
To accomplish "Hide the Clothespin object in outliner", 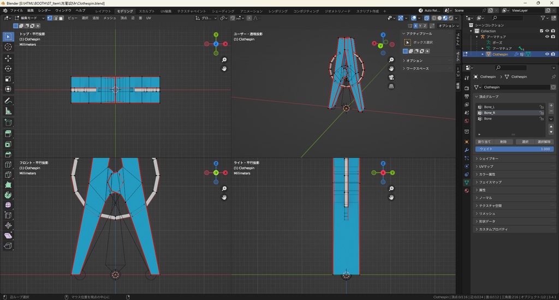I will [546, 54].
